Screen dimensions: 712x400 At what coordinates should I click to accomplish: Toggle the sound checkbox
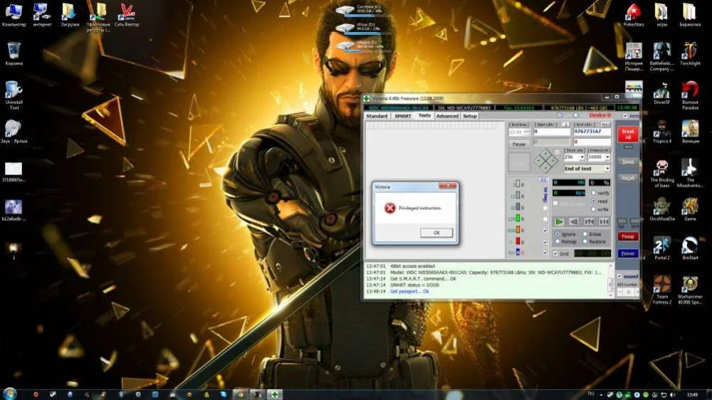[620, 276]
